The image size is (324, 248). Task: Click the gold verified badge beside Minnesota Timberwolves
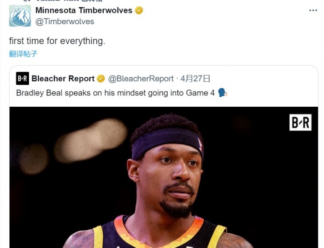pyautogui.click(x=139, y=10)
